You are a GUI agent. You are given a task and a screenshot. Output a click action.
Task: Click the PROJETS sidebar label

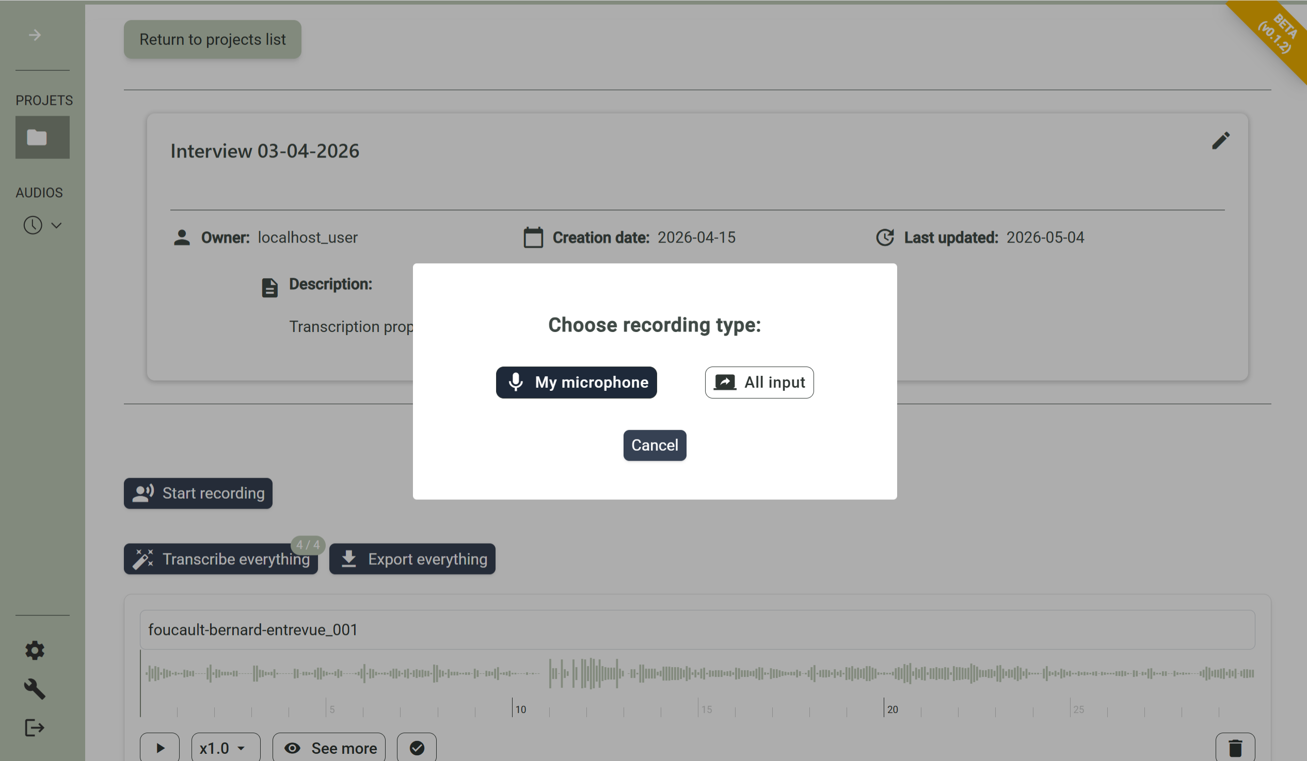(x=44, y=100)
